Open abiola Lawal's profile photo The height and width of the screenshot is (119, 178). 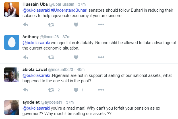click(12, 75)
